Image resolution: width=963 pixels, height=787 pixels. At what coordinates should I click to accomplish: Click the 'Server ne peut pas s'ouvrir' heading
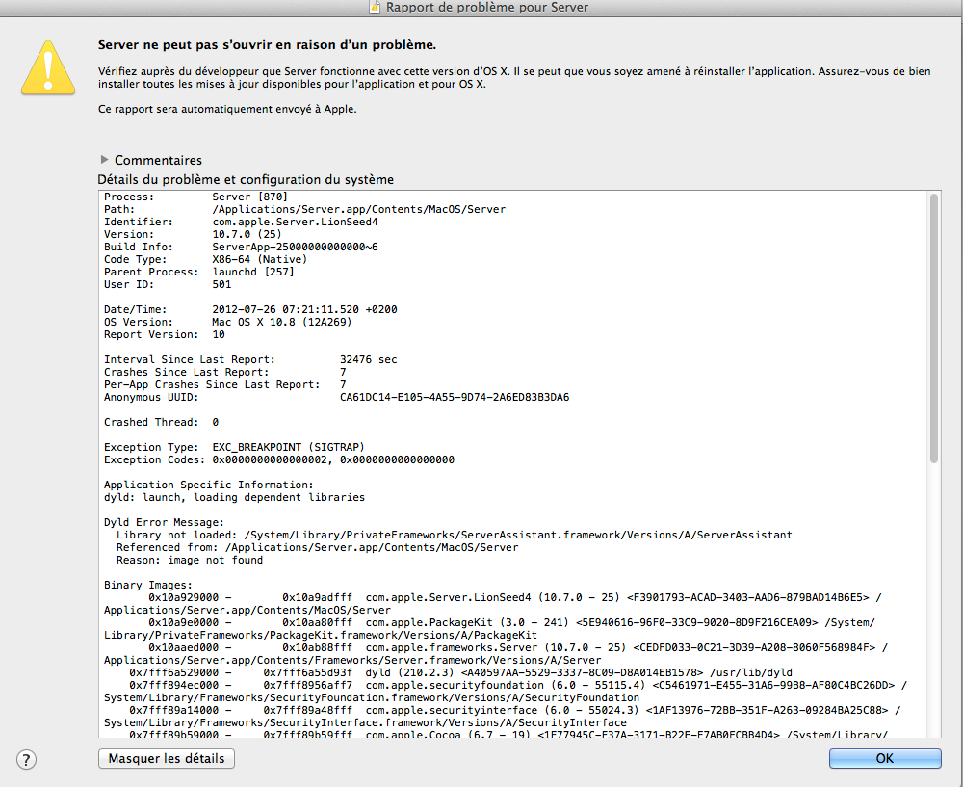pyautogui.click(x=267, y=45)
